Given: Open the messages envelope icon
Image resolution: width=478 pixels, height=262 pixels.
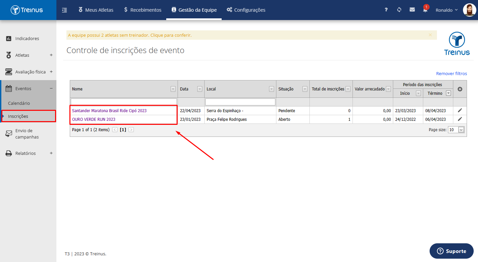Looking at the screenshot, I should (412, 10).
